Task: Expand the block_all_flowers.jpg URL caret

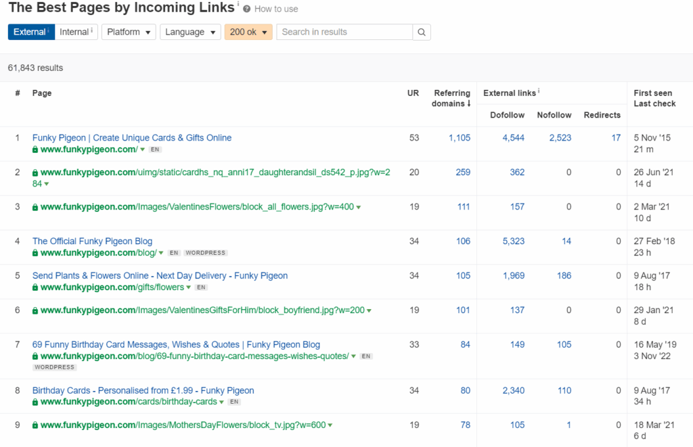Action: [x=359, y=207]
